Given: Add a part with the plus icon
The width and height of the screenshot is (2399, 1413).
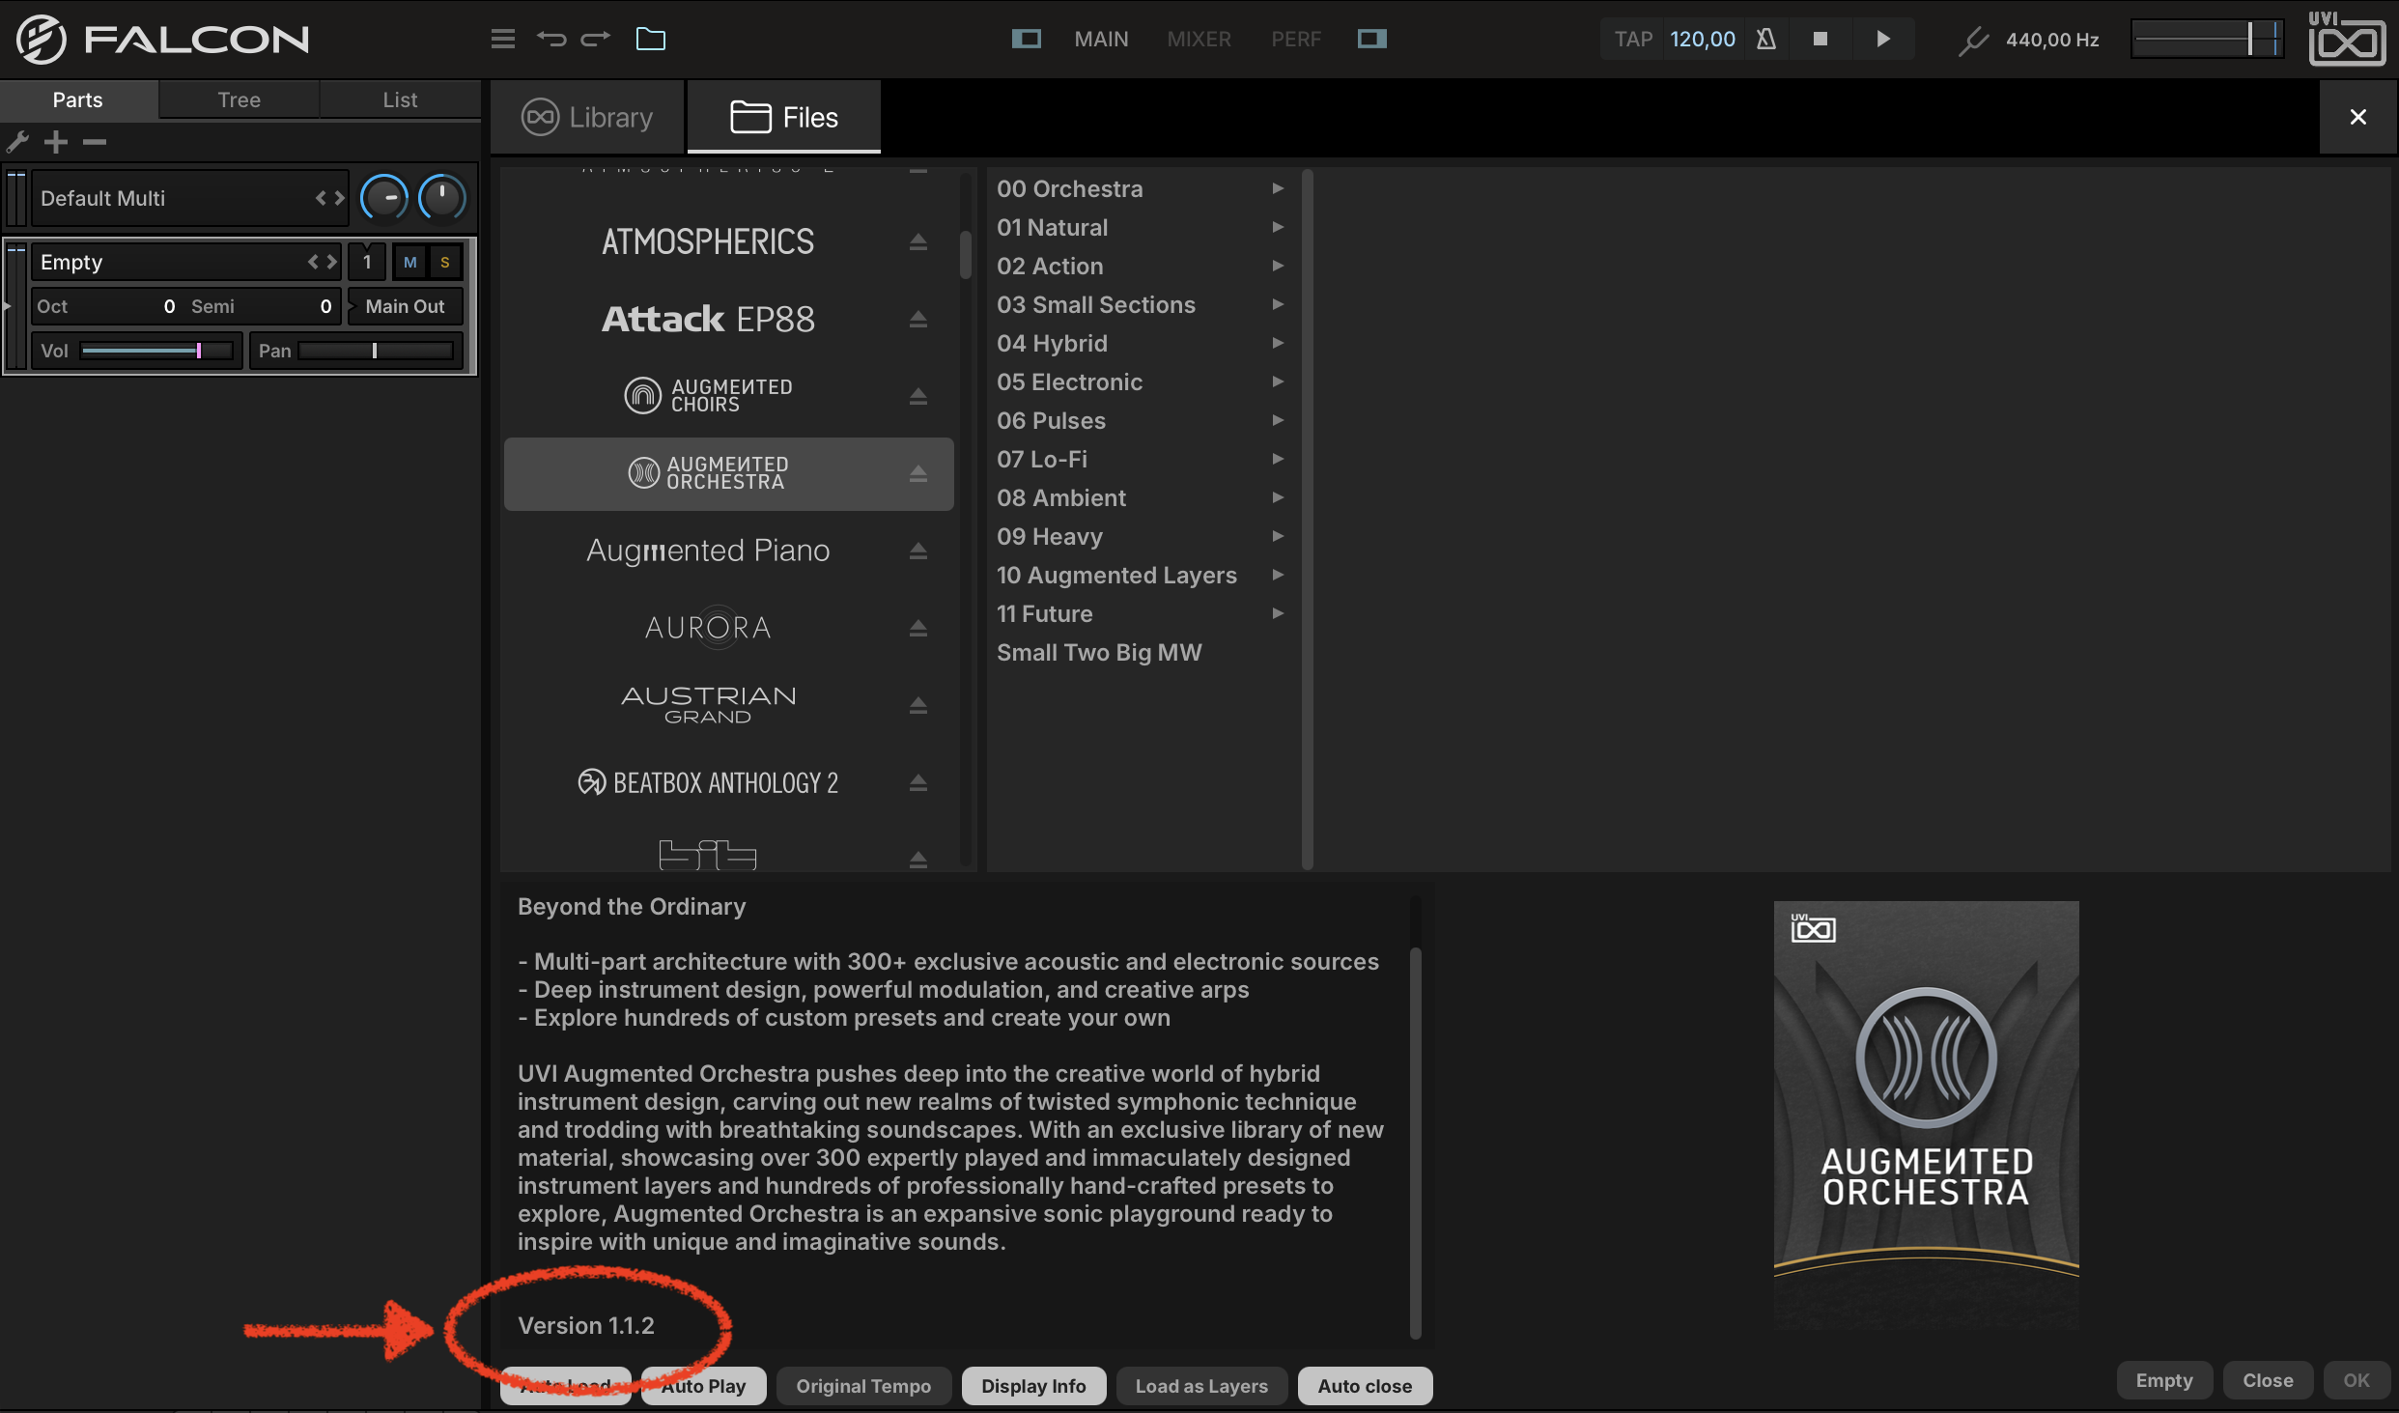Looking at the screenshot, I should tap(56, 142).
